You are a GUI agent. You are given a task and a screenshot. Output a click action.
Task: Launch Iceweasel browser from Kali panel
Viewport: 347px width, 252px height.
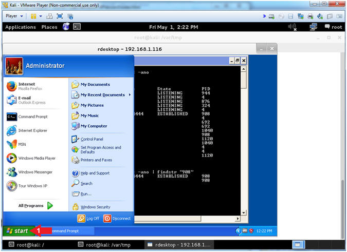coord(66,27)
